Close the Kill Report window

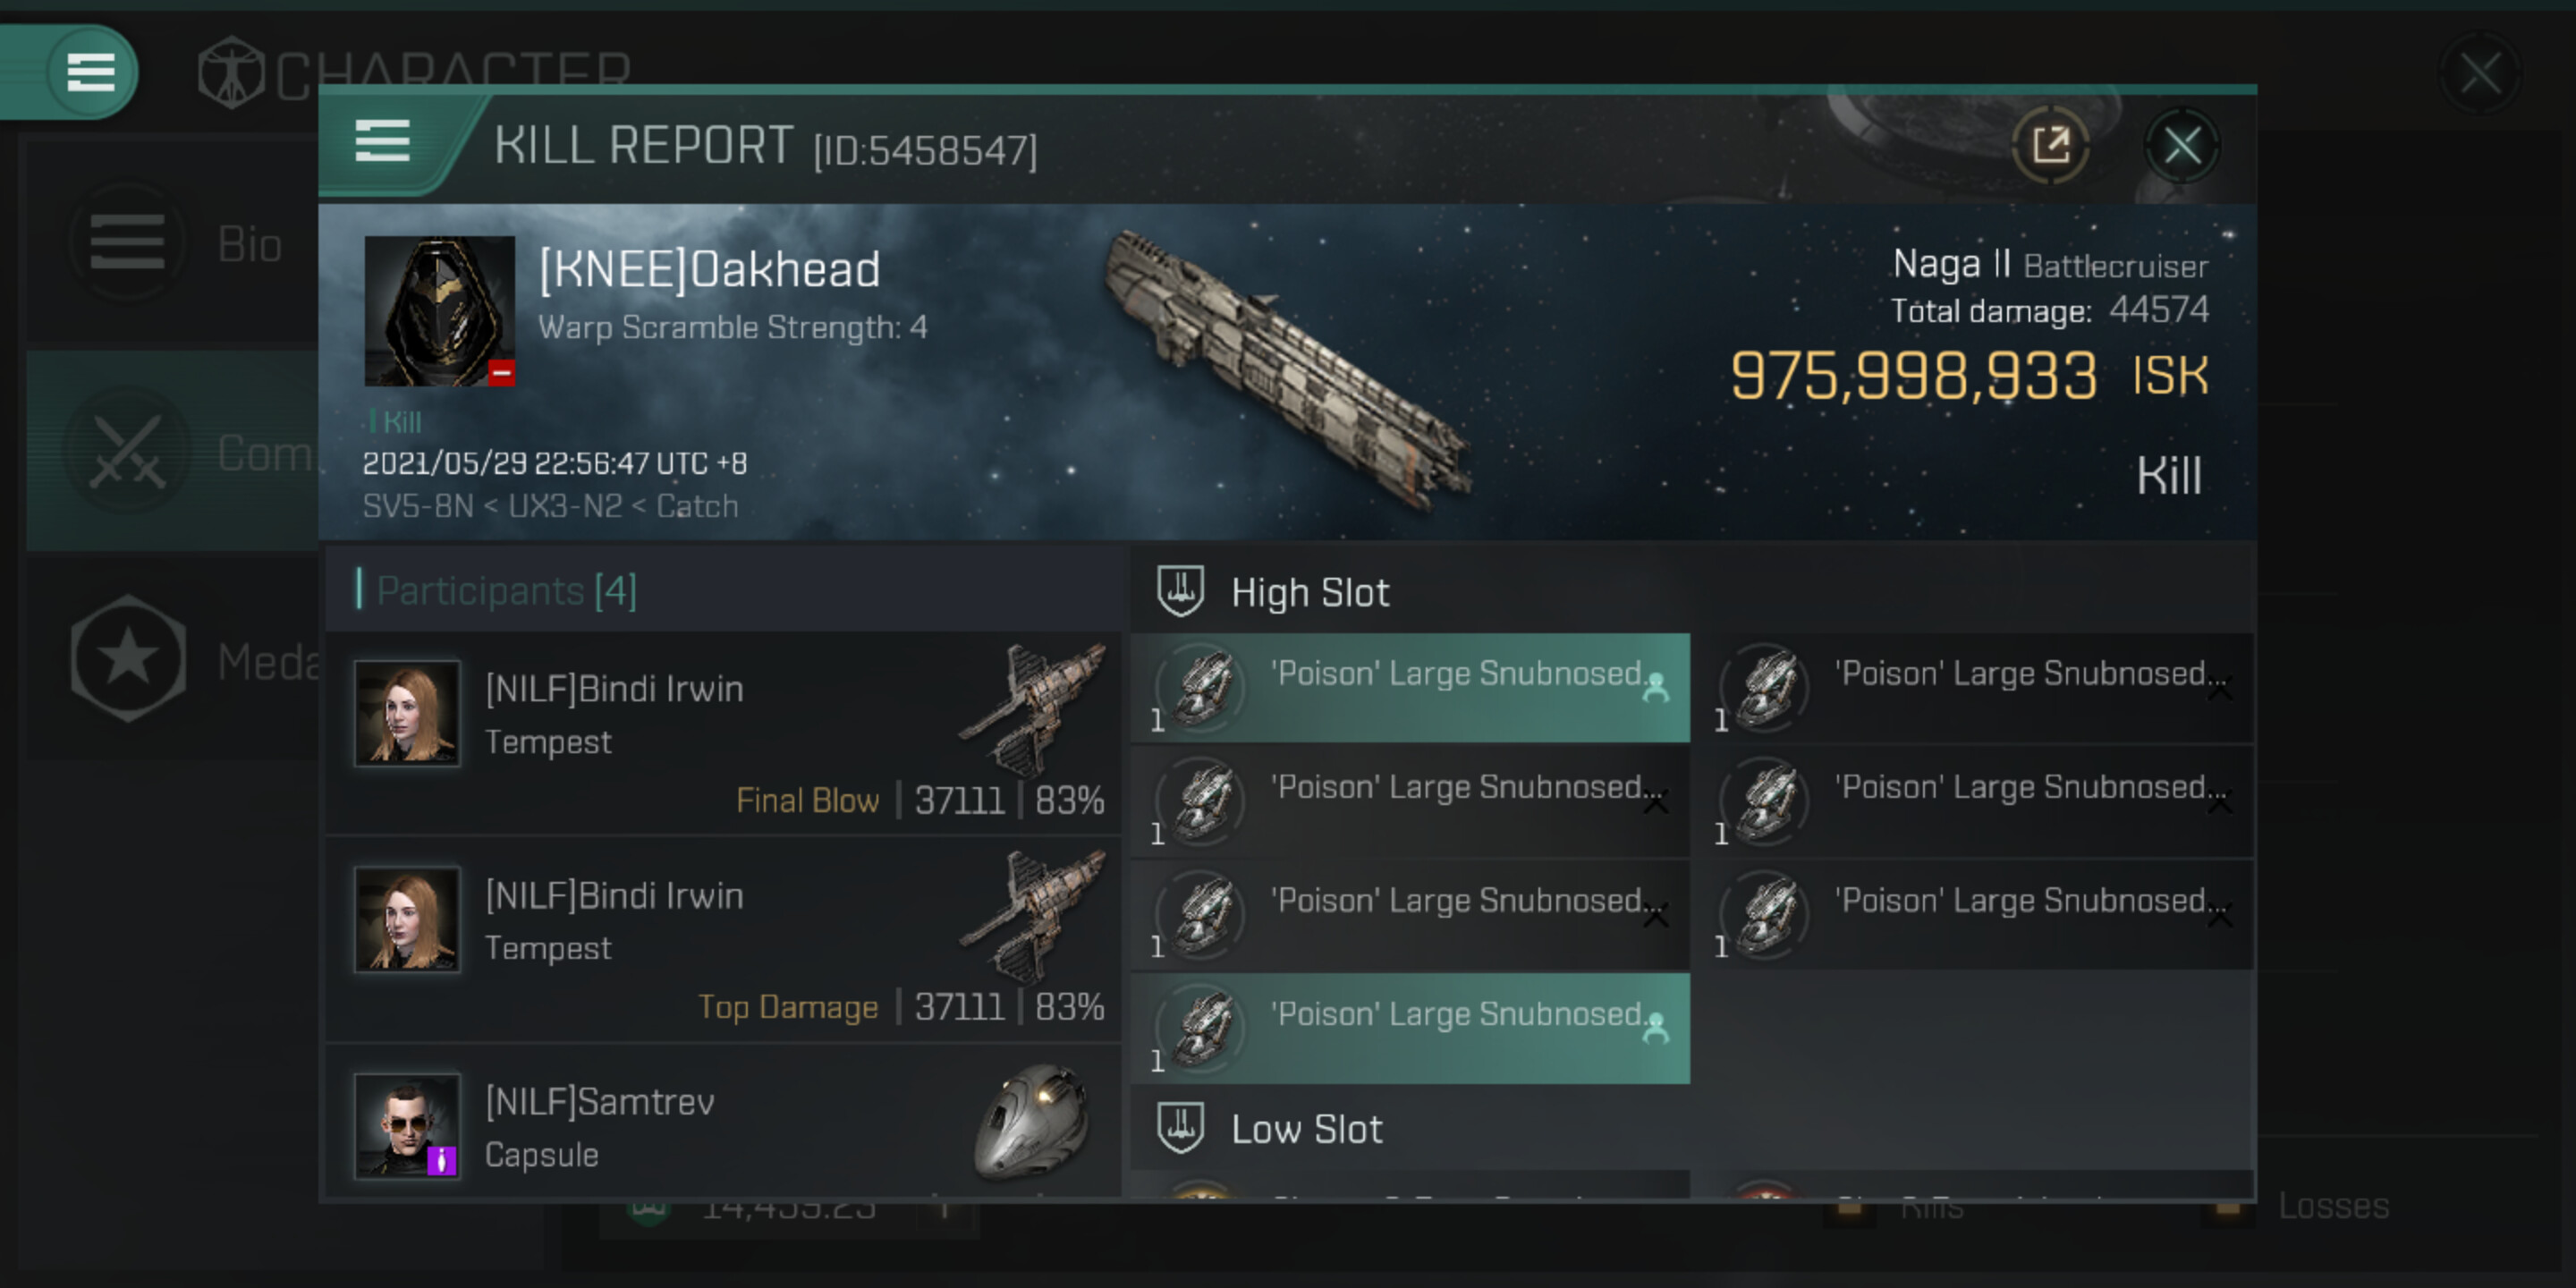2182,146
